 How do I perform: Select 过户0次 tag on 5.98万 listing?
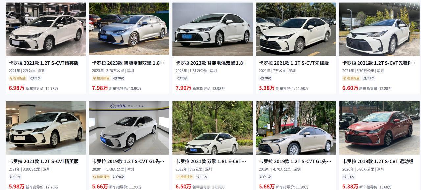click(x=15, y=177)
